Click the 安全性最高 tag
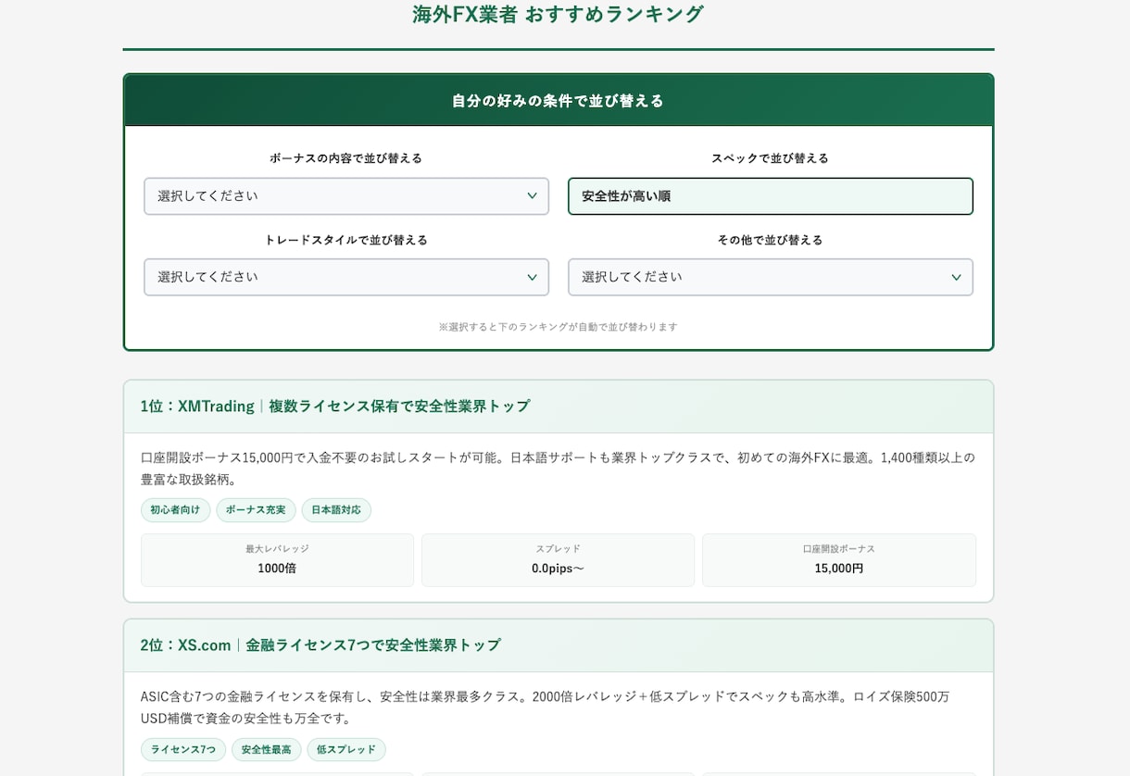The height and width of the screenshot is (776, 1130). [267, 749]
